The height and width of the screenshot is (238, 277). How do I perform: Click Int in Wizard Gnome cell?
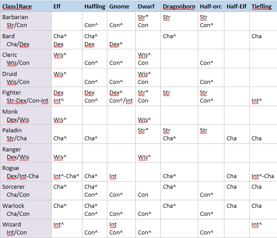(113, 225)
